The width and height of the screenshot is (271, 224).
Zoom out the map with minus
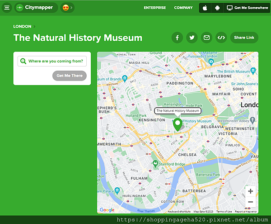click(250, 202)
